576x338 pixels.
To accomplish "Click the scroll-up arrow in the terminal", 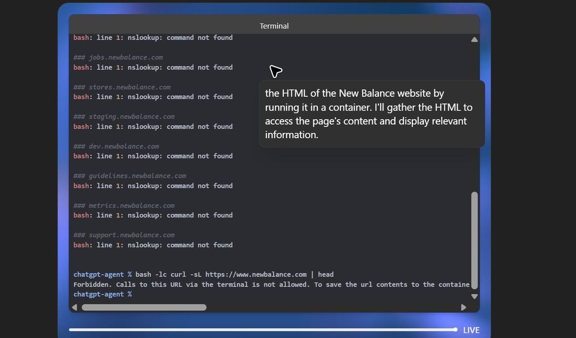I will [x=474, y=39].
